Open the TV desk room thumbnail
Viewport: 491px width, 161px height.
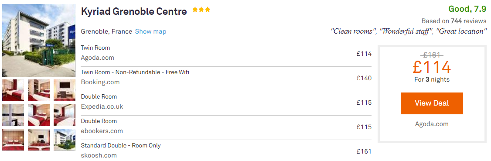(65, 90)
